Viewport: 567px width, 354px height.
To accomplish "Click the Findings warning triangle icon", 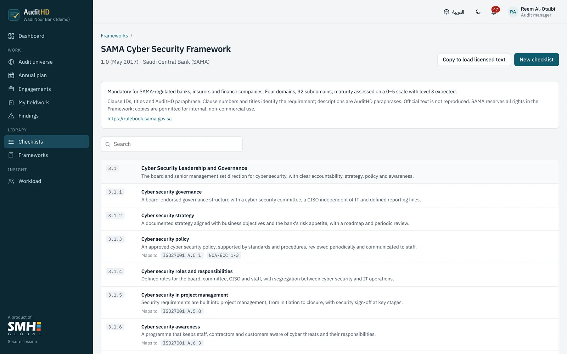I will [11, 116].
